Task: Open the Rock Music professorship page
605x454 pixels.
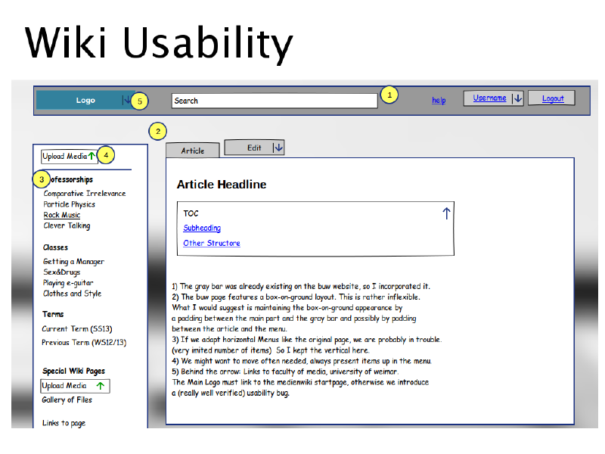Action: 61,214
